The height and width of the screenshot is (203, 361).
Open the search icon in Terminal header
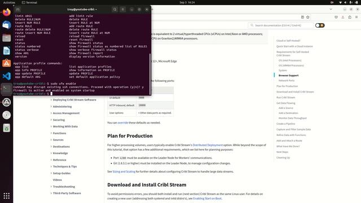[x=115, y=10]
